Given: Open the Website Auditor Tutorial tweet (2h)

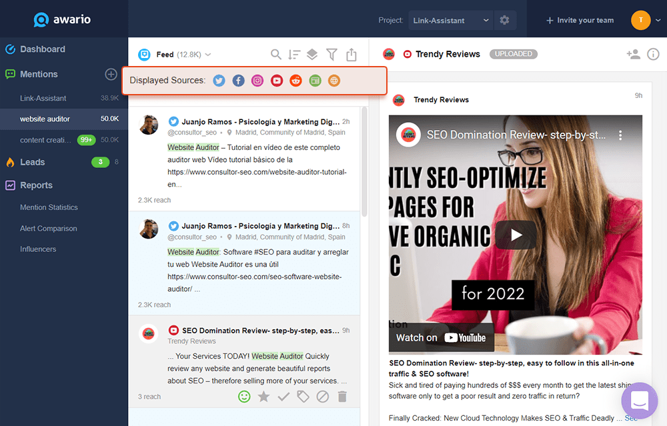Looking at the screenshot, I should point(244,159).
